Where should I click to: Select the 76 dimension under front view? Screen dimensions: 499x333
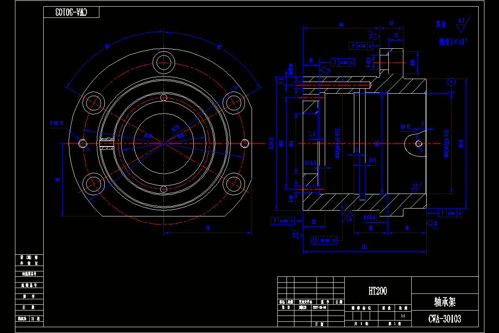click(x=208, y=228)
